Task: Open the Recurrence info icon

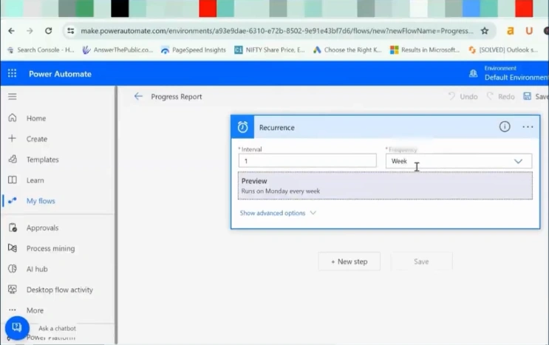Action: [x=505, y=126]
